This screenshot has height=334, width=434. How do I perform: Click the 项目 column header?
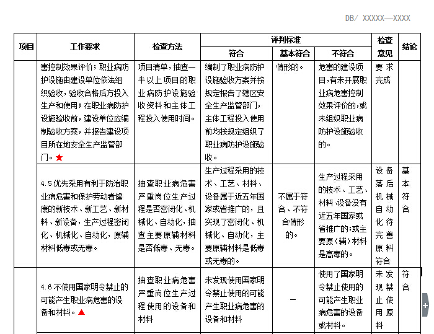tap(26, 46)
